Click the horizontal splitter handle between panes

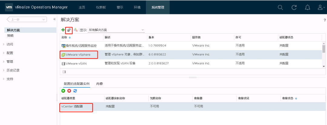193,77
